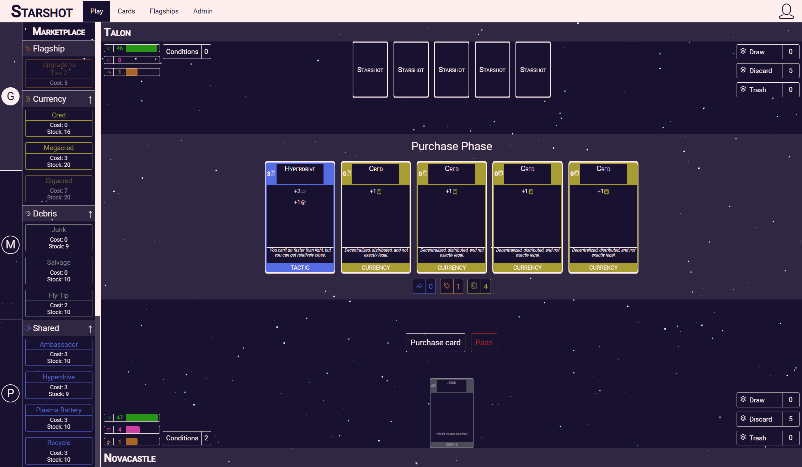Screen dimensions: 802x467
Task: Click the yellow currency chip icon
Action: pos(474,286)
